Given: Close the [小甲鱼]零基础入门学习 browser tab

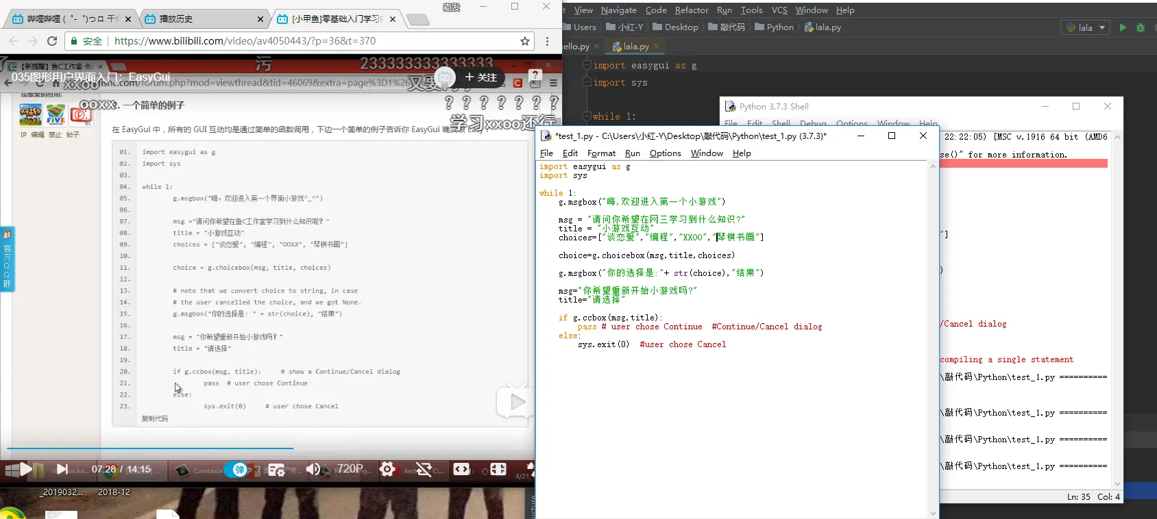Looking at the screenshot, I should 392,19.
